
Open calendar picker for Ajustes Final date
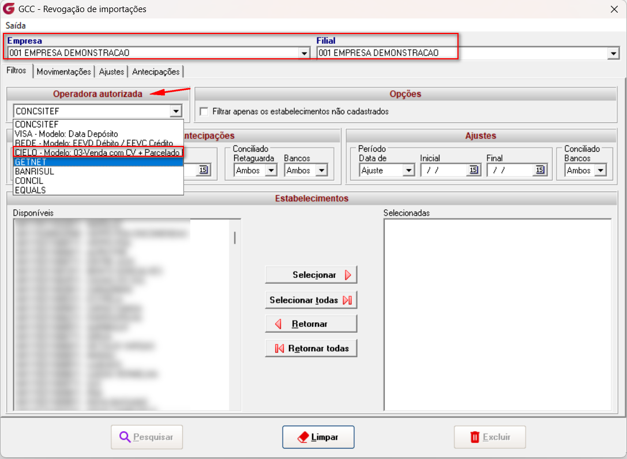[x=540, y=170]
